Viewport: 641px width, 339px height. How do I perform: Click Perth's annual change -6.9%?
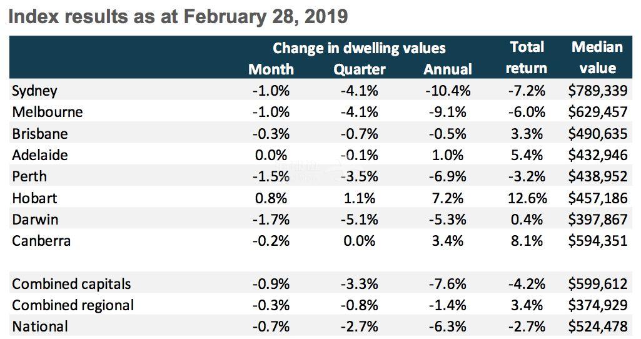447,177
